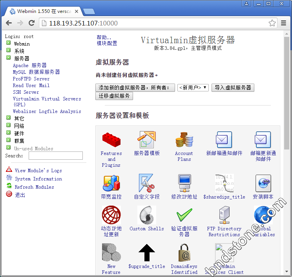Image resolution: width=292 pixels, height=277 pixels.
Task: Open SSH Server module link
Action: pos(26,92)
